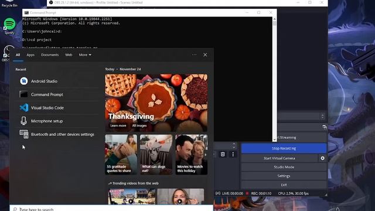
Task: Click the 'Today • November 24' heading
Action: pyautogui.click(x=123, y=69)
